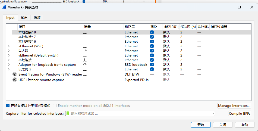Screen dimensions: 258x131
Task: Open Manage Interfaces dialog
Action: [234, 106]
